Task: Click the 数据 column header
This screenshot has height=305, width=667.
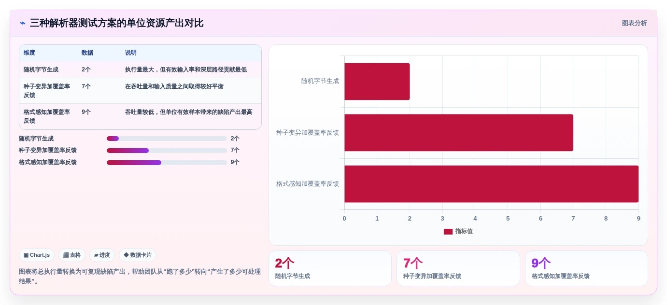Action: [x=99, y=53]
